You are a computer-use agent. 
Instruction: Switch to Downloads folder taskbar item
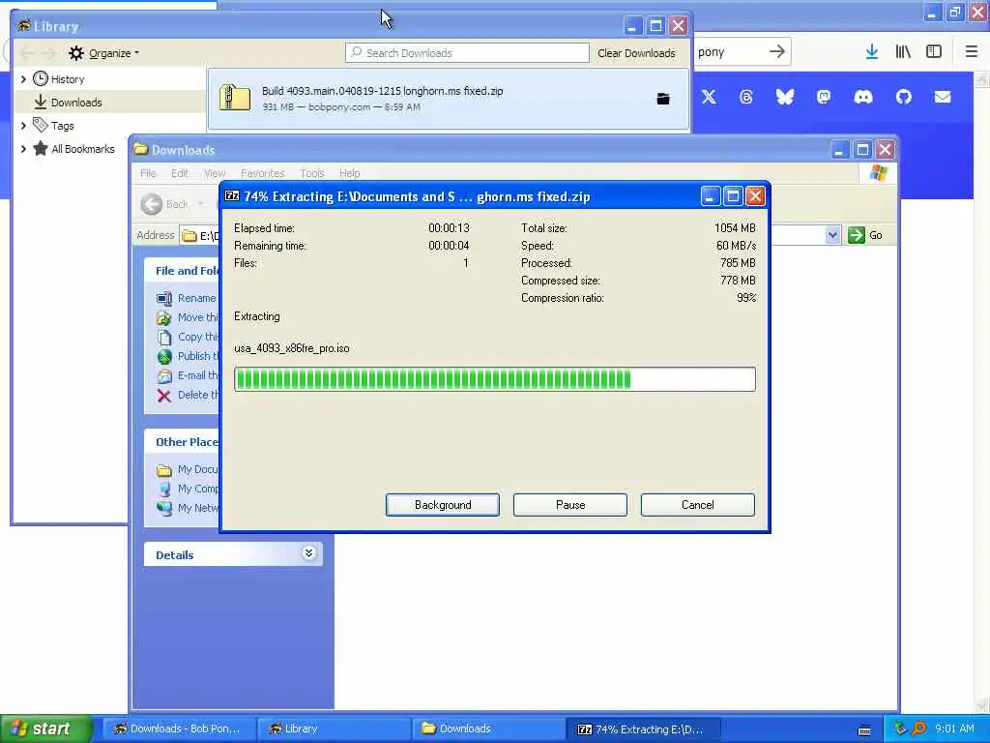pos(488,728)
